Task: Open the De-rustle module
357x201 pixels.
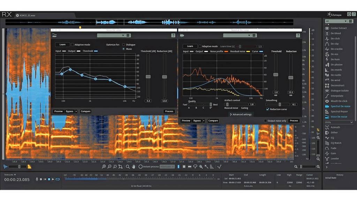Action: point(333,75)
